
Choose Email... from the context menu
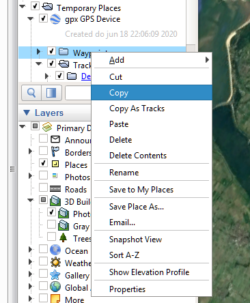coord(152,222)
